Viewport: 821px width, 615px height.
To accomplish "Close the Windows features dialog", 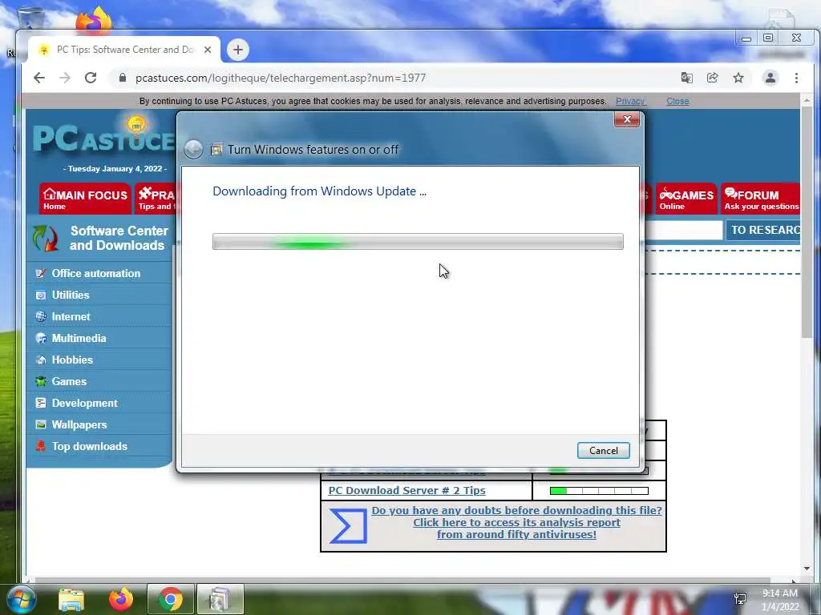I will pos(627,120).
